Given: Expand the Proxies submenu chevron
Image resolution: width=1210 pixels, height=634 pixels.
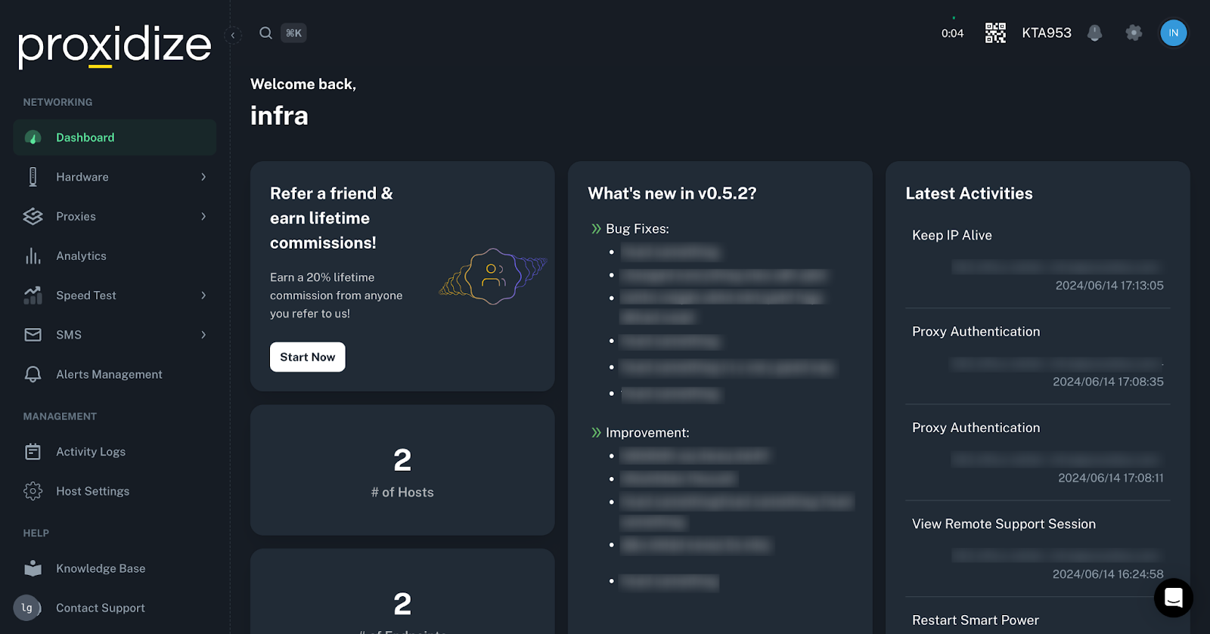Looking at the screenshot, I should point(203,216).
